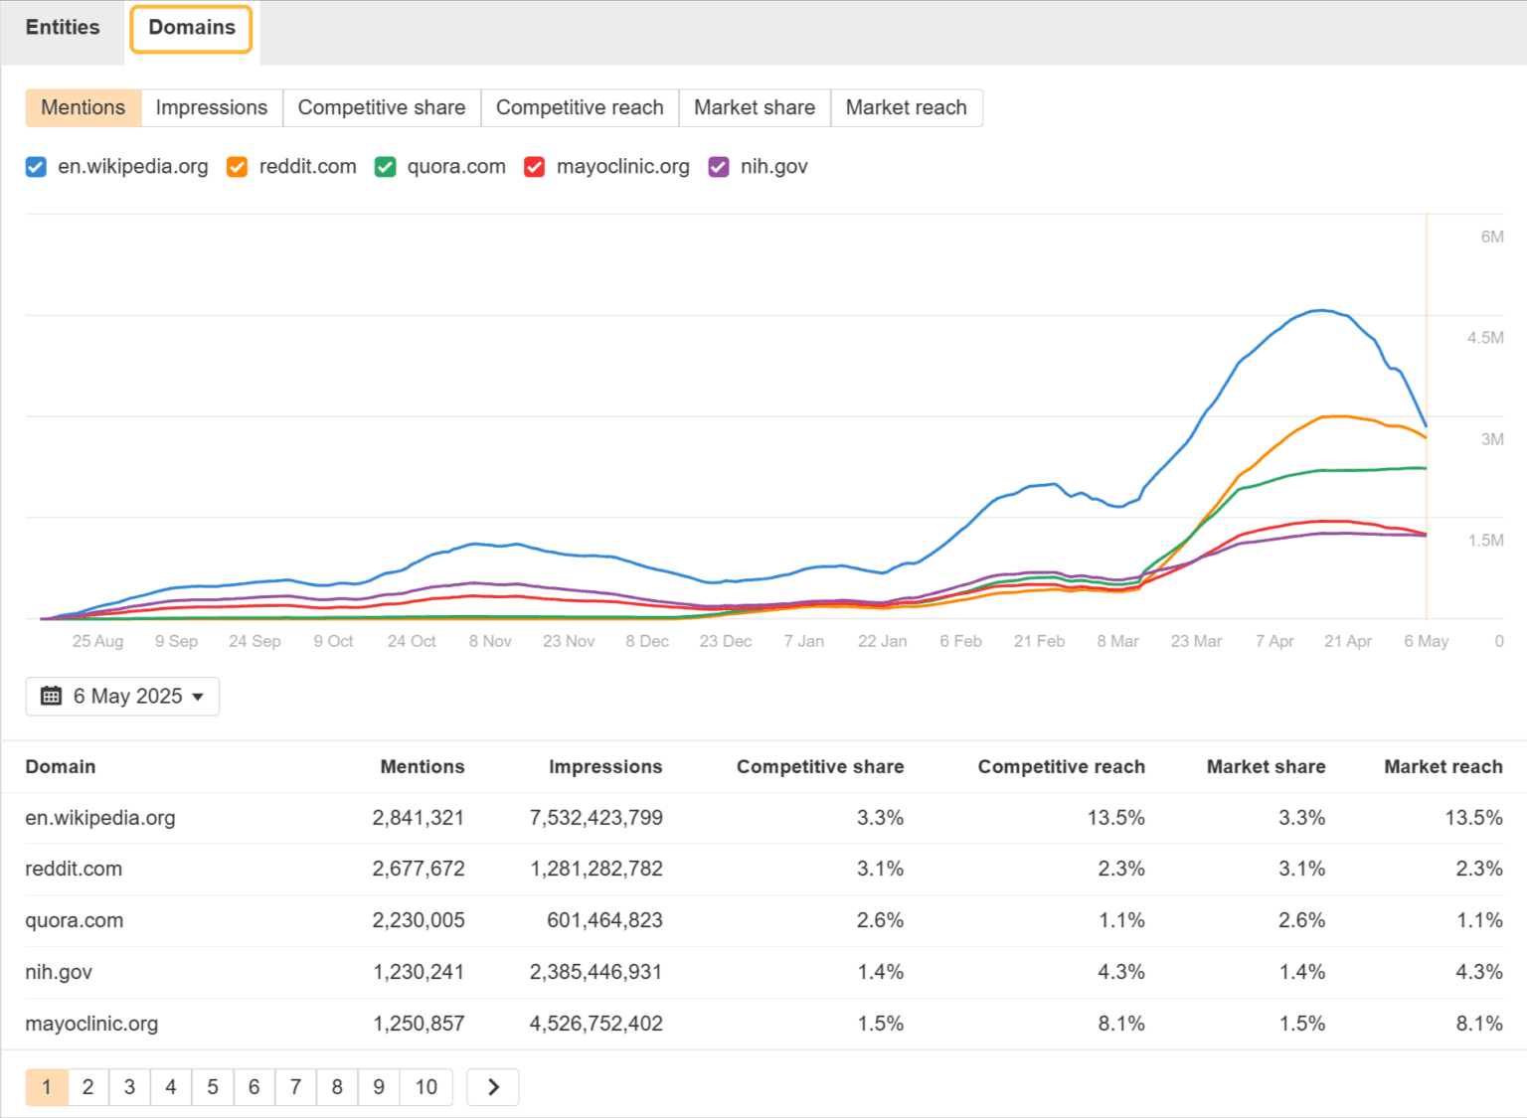This screenshot has width=1527, height=1118.
Task: Sort table by Mentions column header
Action: 422,767
